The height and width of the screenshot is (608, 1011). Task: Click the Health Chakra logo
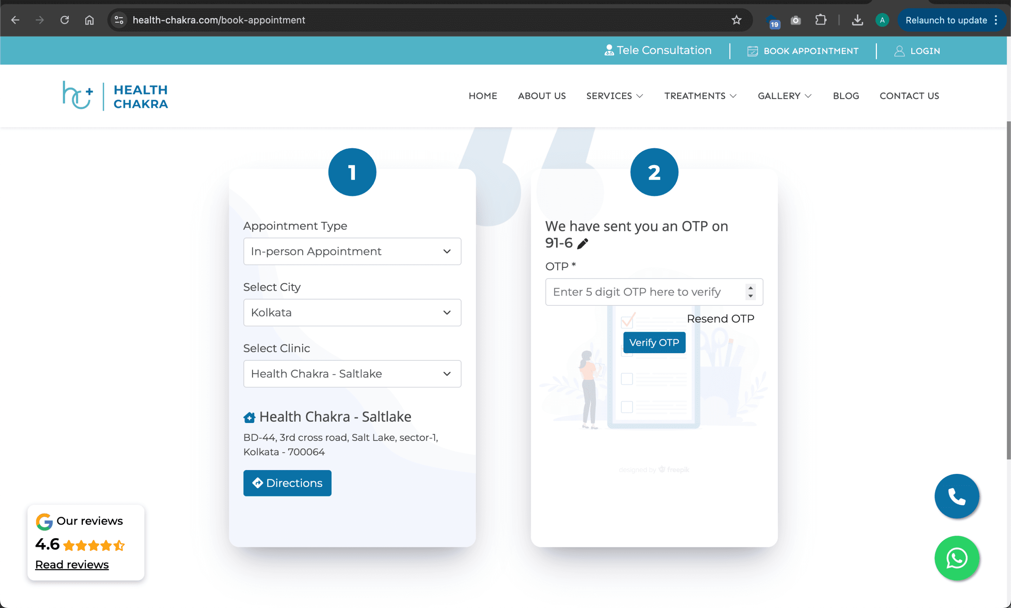pyautogui.click(x=115, y=96)
